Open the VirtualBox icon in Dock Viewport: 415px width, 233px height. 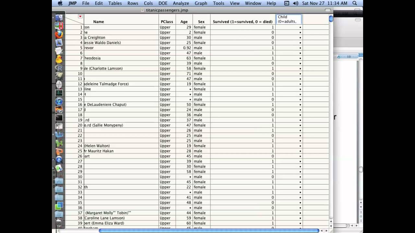tap(59, 205)
